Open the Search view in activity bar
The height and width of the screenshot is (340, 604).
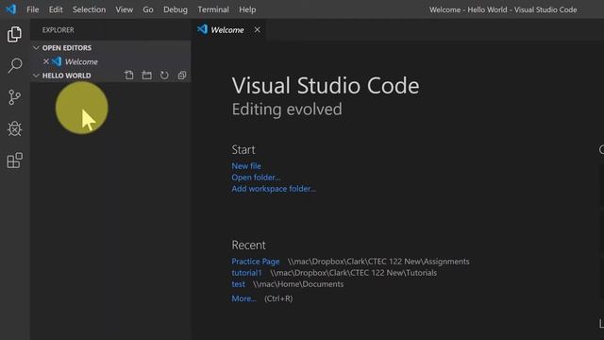[15, 65]
